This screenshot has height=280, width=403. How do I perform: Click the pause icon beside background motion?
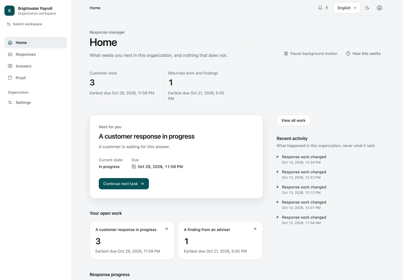click(286, 53)
